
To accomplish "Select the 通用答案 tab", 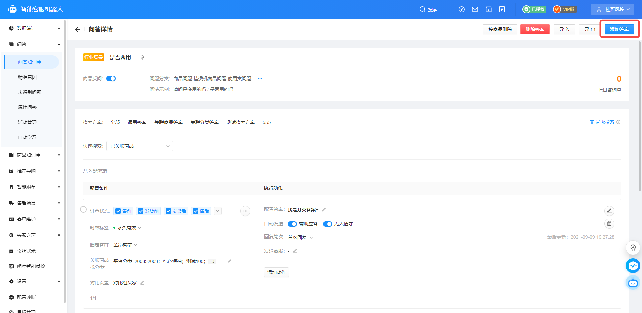I will point(137,122).
